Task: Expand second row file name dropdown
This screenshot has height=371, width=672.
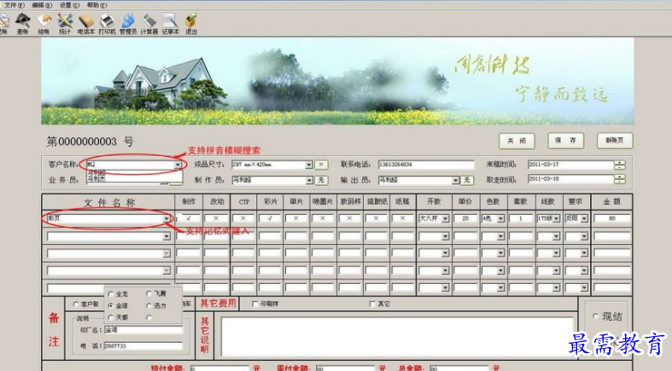Action: click(167, 236)
